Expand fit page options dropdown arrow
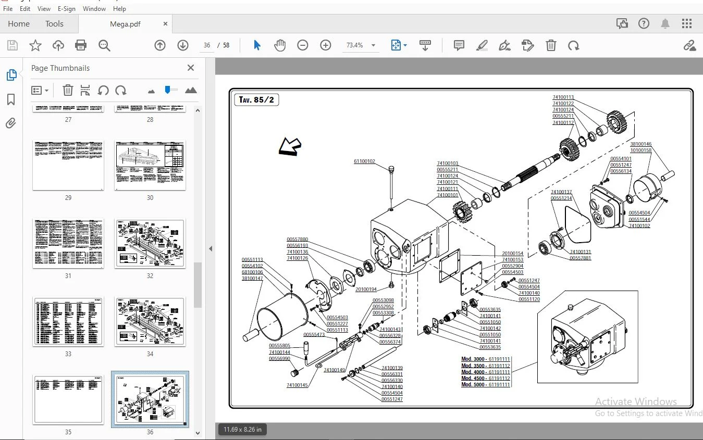This screenshot has height=440, width=703. tap(405, 45)
